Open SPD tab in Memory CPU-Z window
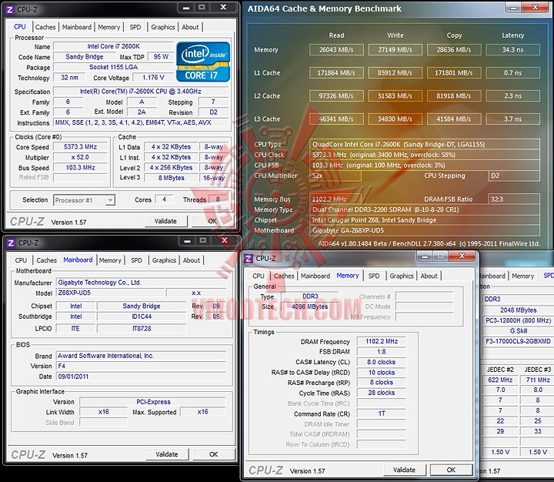 pos(374,276)
